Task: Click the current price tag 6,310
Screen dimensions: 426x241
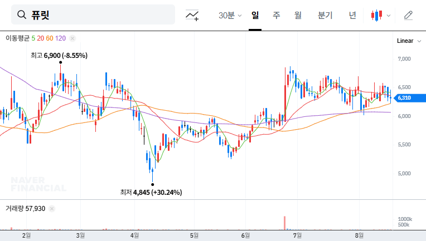Action: (410, 98)
